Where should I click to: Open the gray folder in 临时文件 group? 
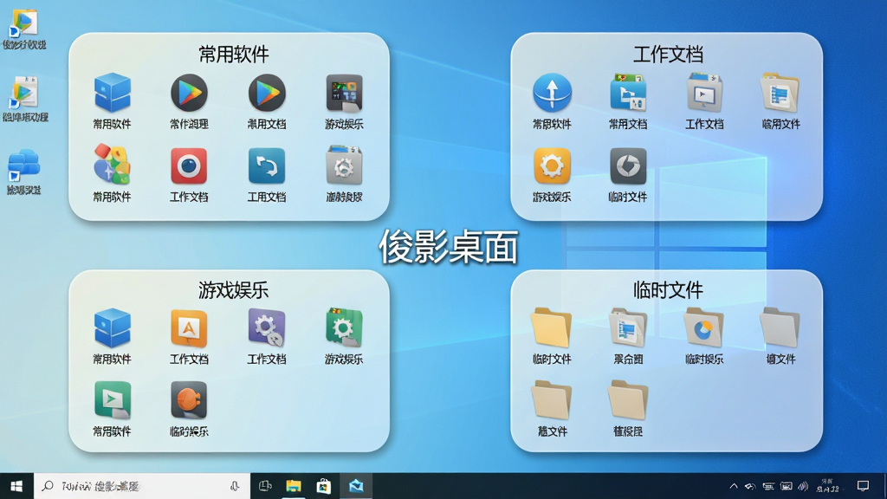tap(780, 327)
